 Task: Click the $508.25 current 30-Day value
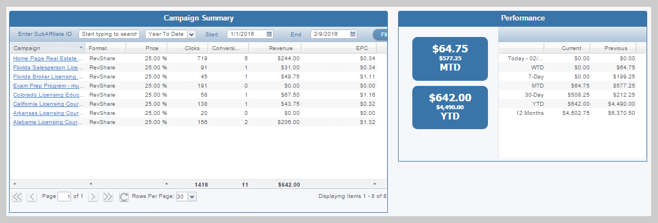pyautogui.click(x=579, y=95)
